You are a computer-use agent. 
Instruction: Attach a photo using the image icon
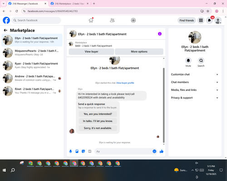77,151
